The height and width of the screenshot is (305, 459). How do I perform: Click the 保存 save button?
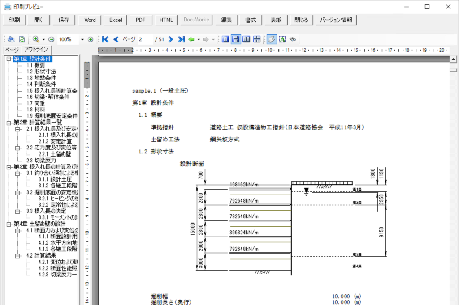pos(64,20)
